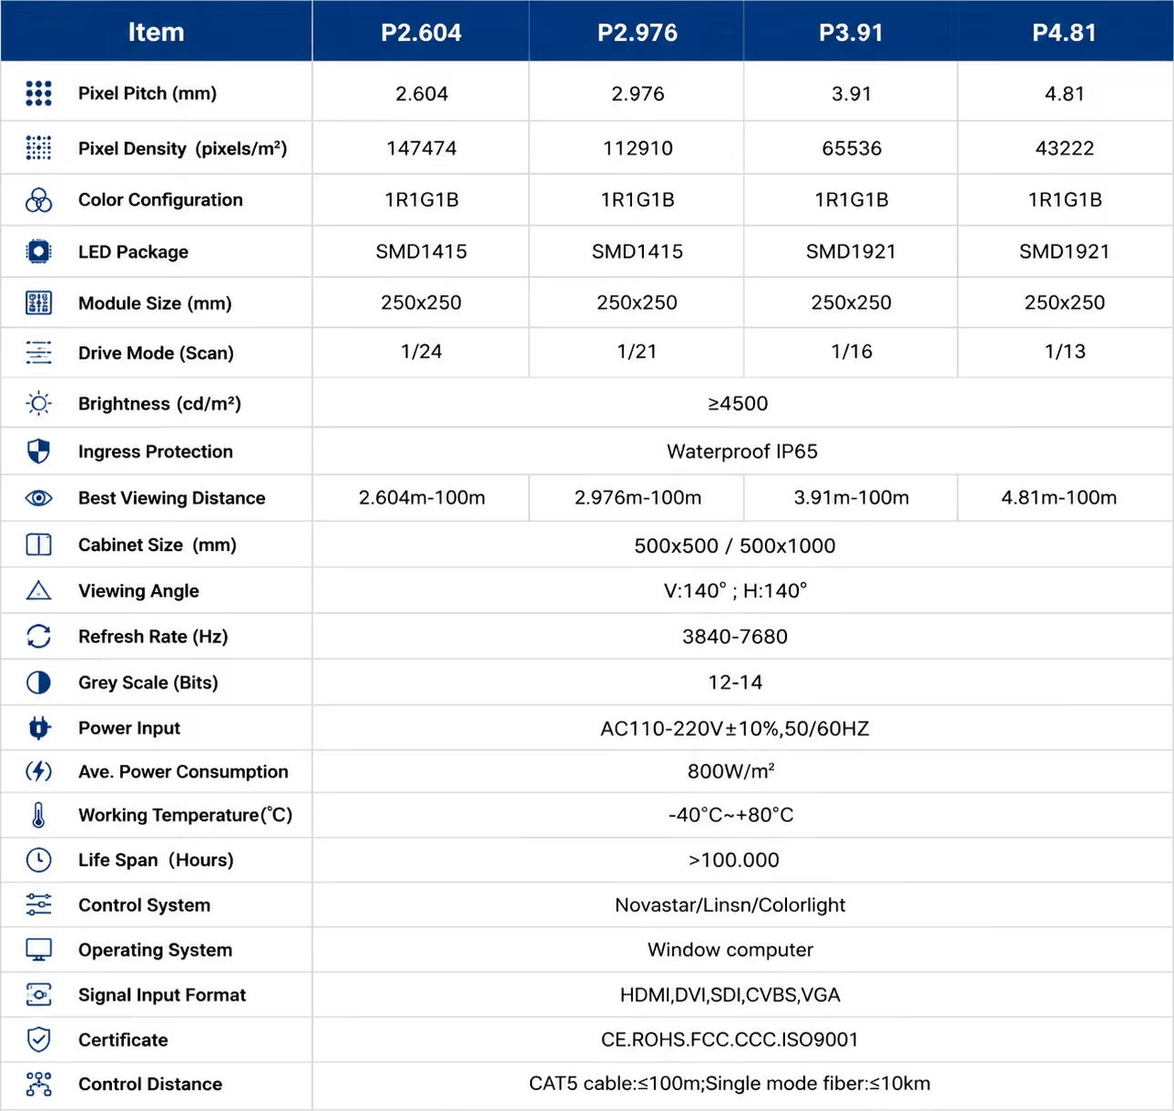Click pixel density value 65536
The width and height of the screenshot is (1174, 1111).
click(852, 148)
